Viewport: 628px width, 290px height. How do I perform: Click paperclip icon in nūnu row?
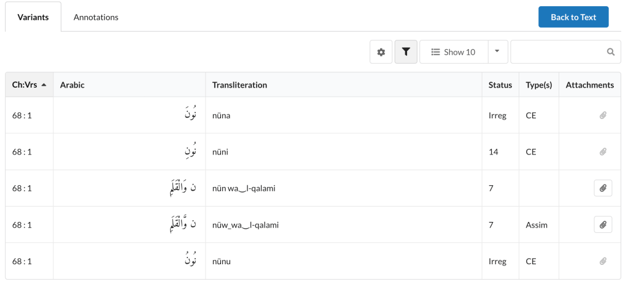pyautogui.click(x=603, y=261)
